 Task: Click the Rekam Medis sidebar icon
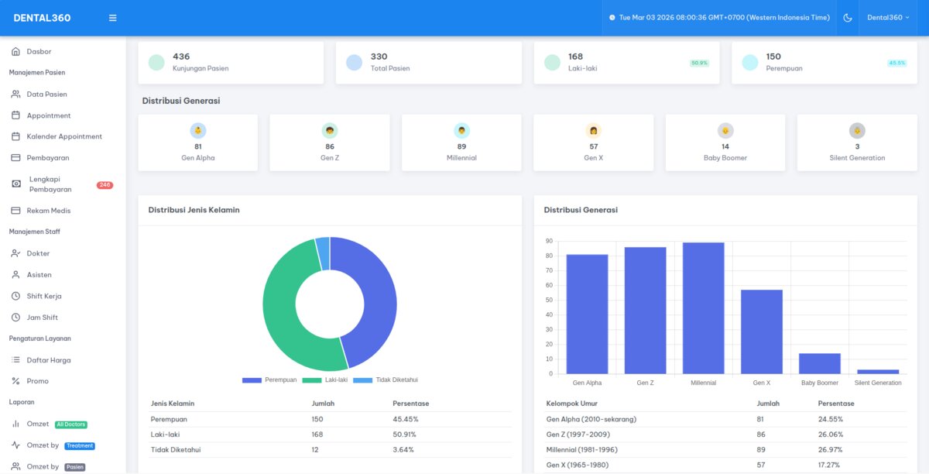[15, 211]
